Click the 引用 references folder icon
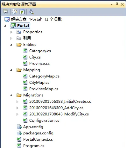 (19, 38)
